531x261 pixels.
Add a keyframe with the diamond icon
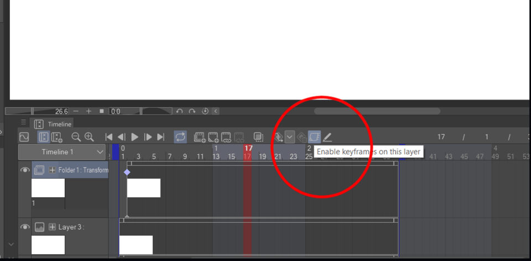click(x=278, y=137)
